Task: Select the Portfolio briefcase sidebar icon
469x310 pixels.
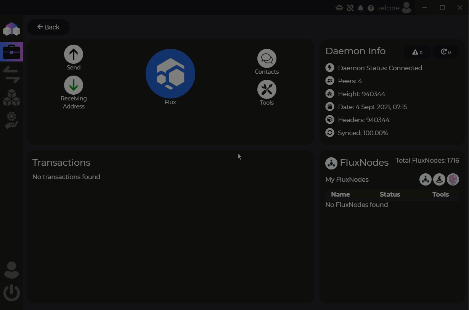Action: click(x=11, y=52)
